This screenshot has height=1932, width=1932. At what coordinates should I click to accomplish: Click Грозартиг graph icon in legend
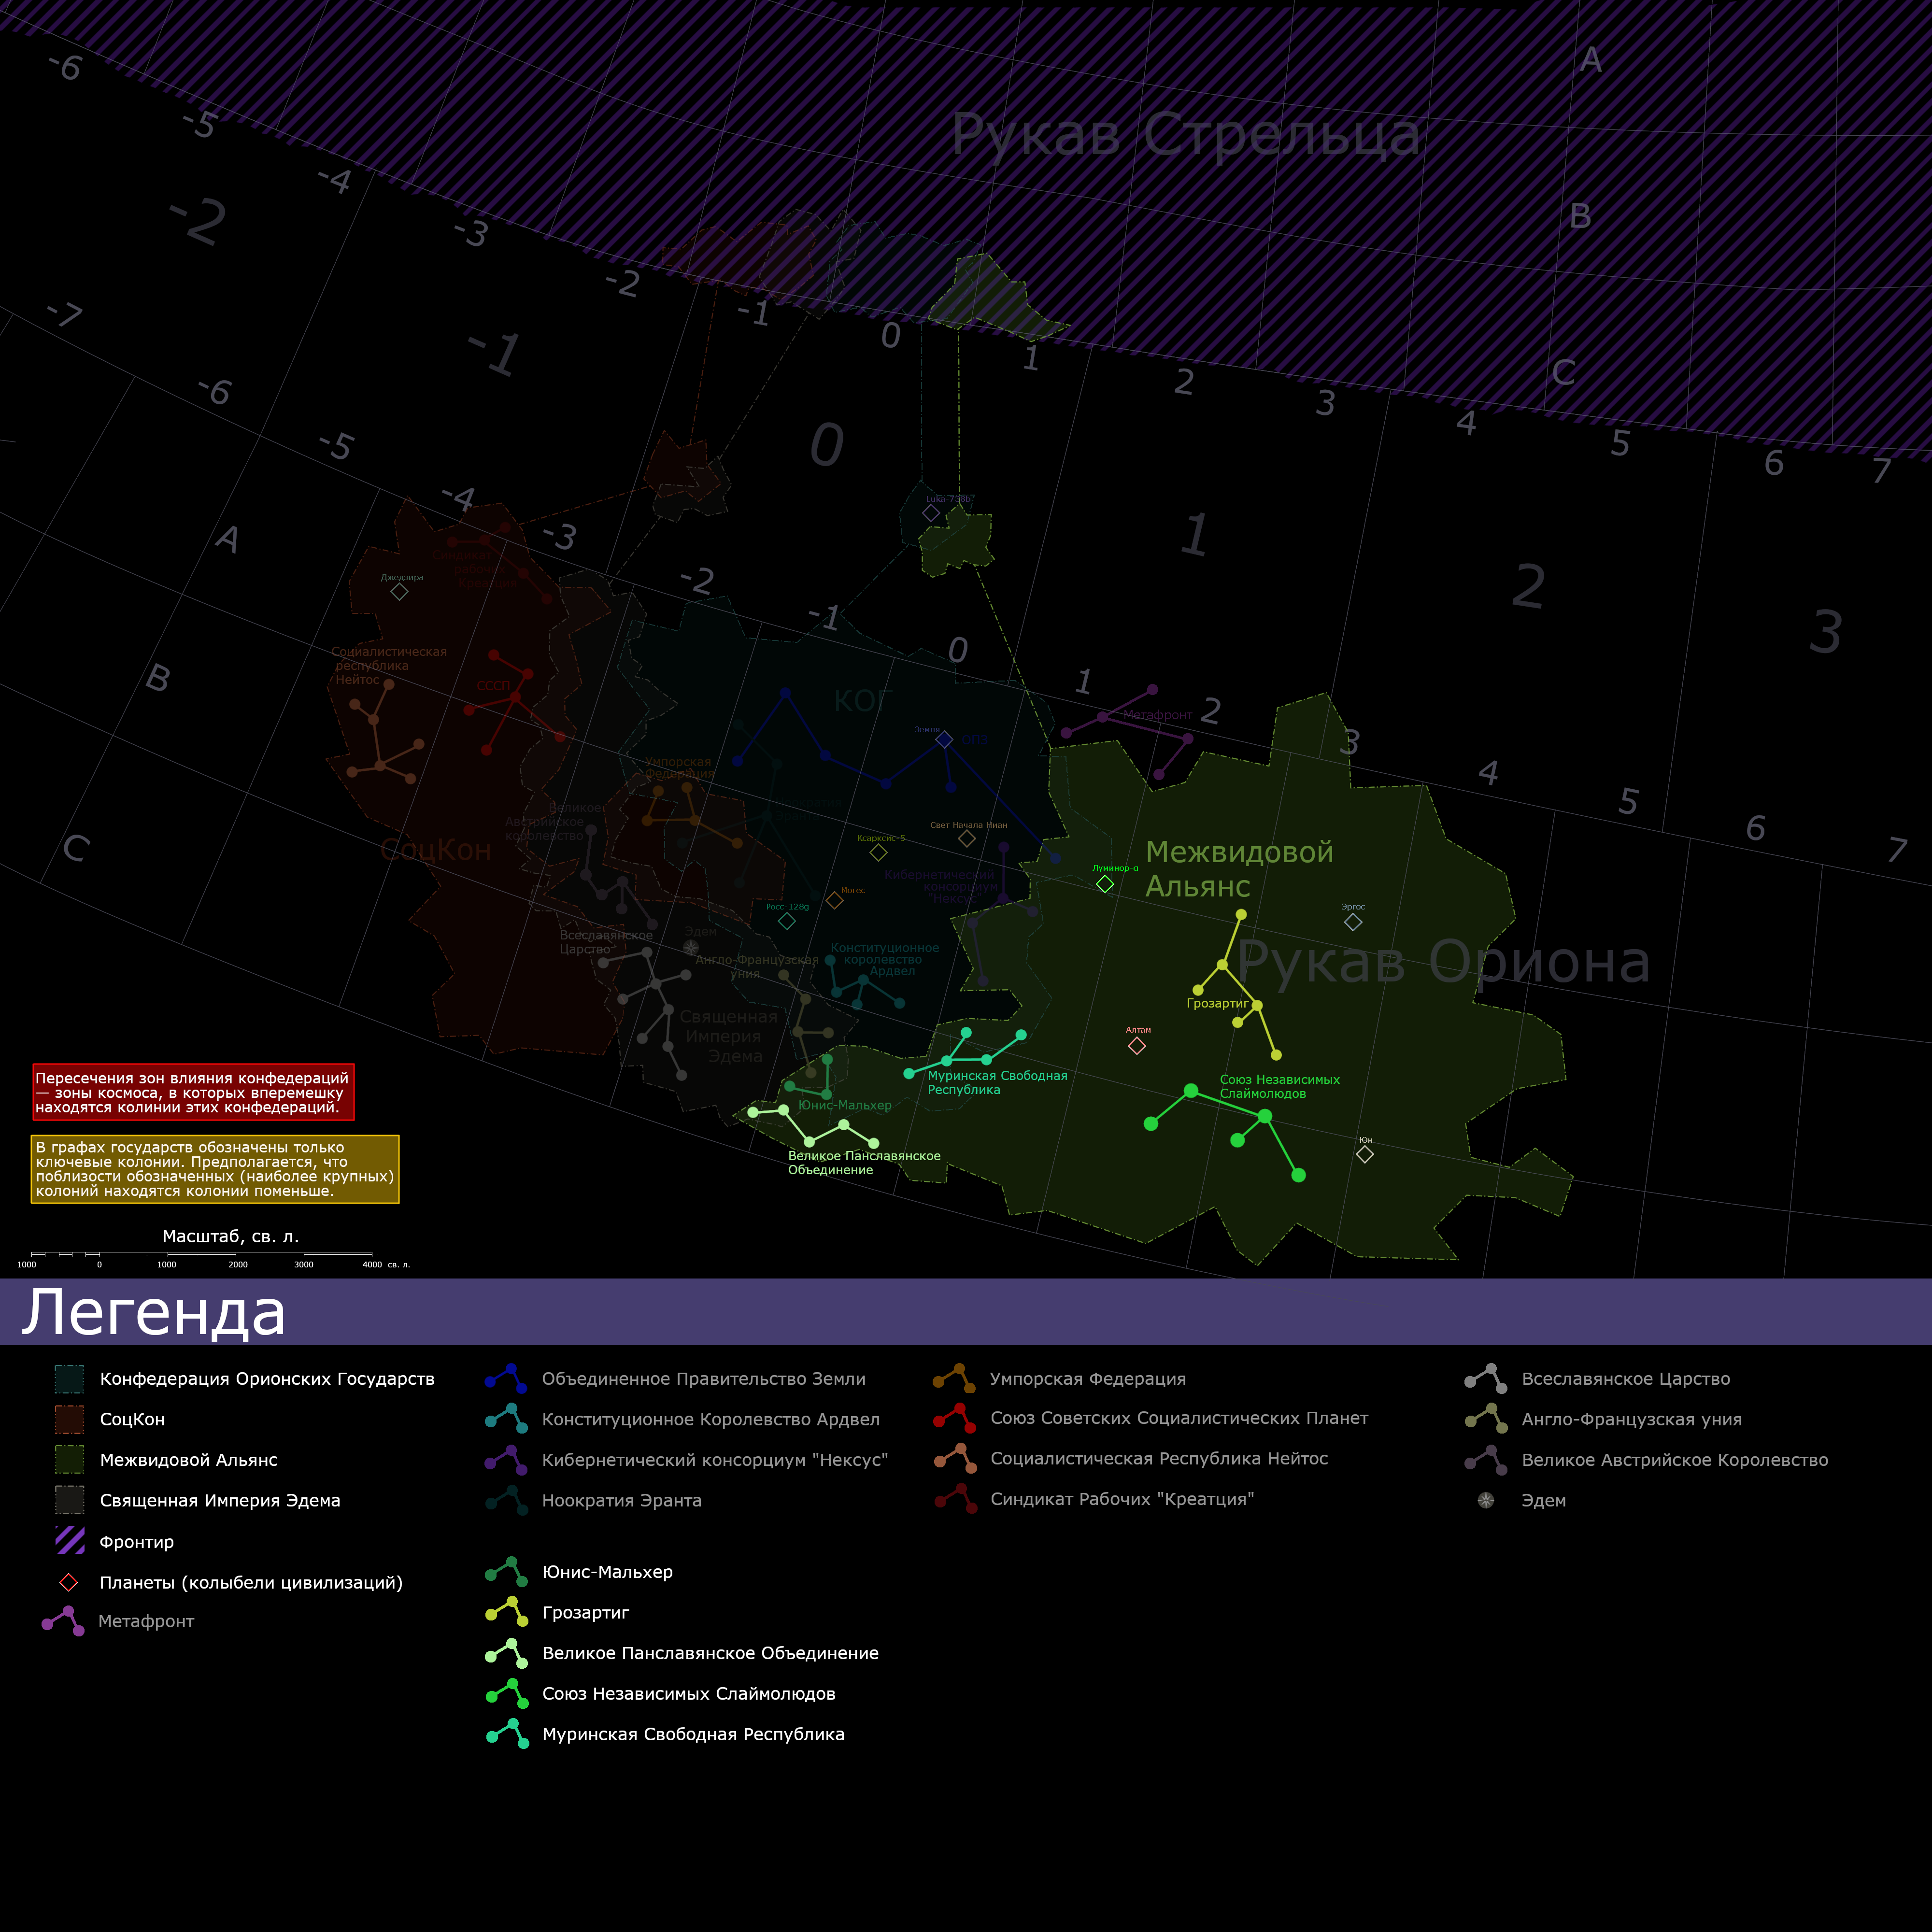click(507, 1611)
